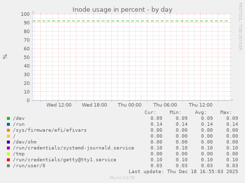Select the /tmp legend label
Viewport: 245px width, 183px height.
(x=19, y=154)
